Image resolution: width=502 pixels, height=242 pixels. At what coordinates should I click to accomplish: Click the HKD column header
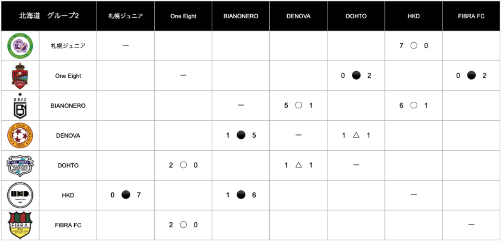pyautogui.click(x=414, y=16)
